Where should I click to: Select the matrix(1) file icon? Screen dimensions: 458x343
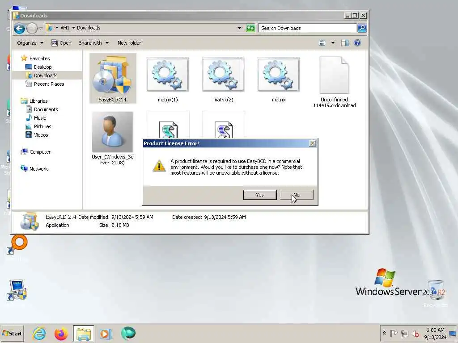point(168,78)
